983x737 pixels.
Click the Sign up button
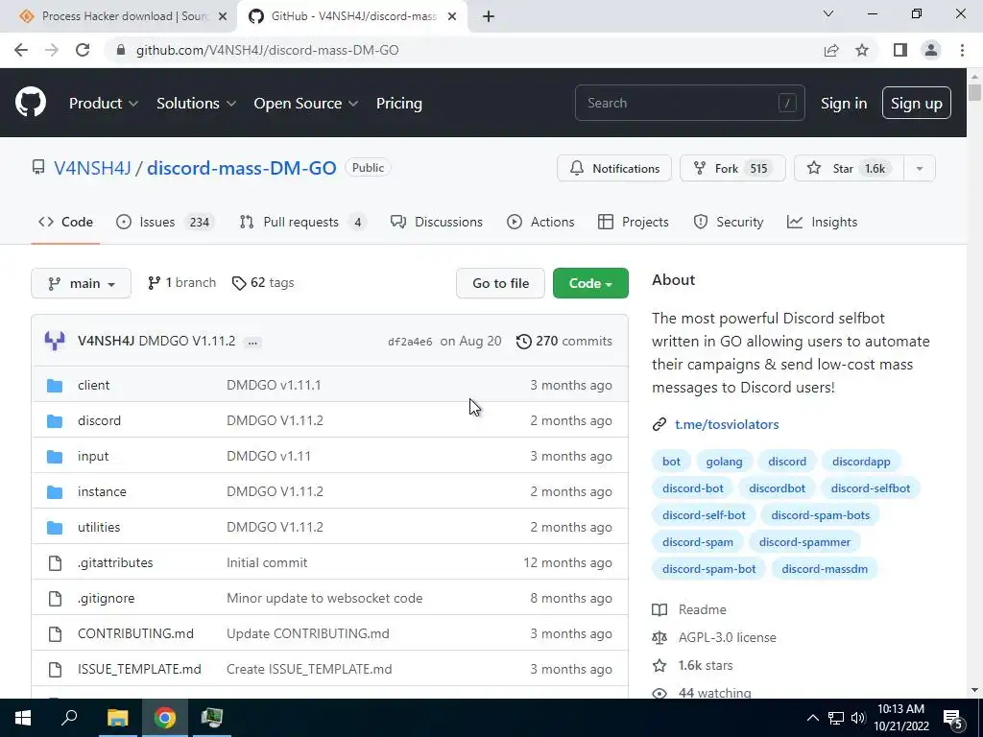tap(917, 104)
